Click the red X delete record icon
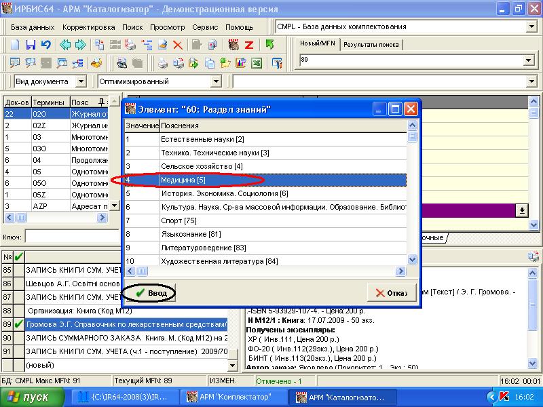Screen dimensions: 543x407 tap(178, 45)
